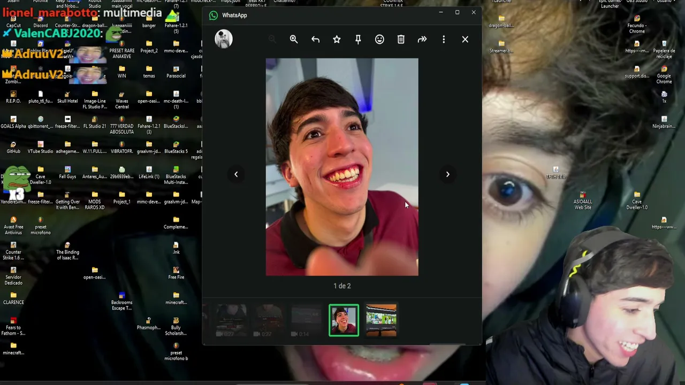The height and width of the screenshot is (385, 685).
Task: Launch Parasocial from desktop
Action: tap(176, 72)
